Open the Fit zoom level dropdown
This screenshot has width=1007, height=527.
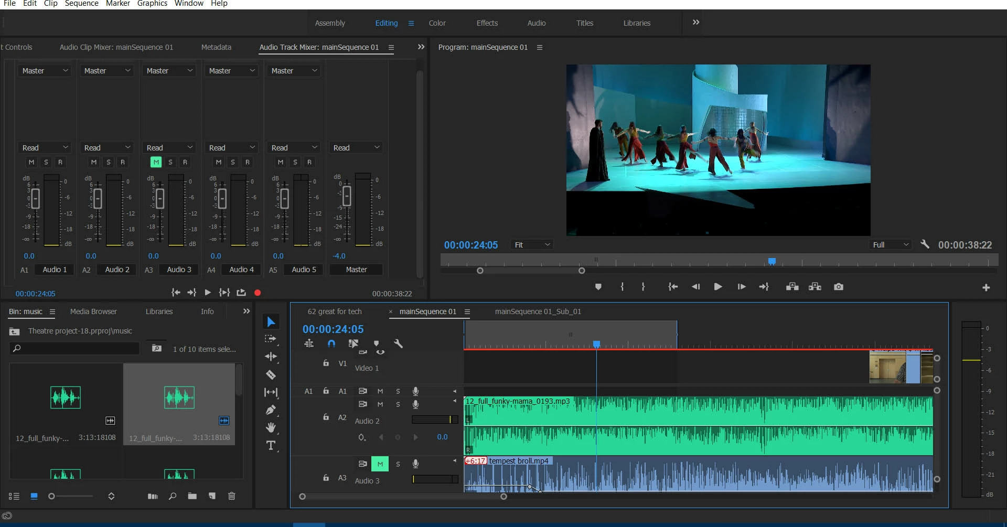[x=532, y=245]
